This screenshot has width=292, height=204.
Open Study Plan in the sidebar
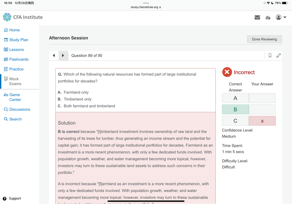coord(18,40)
